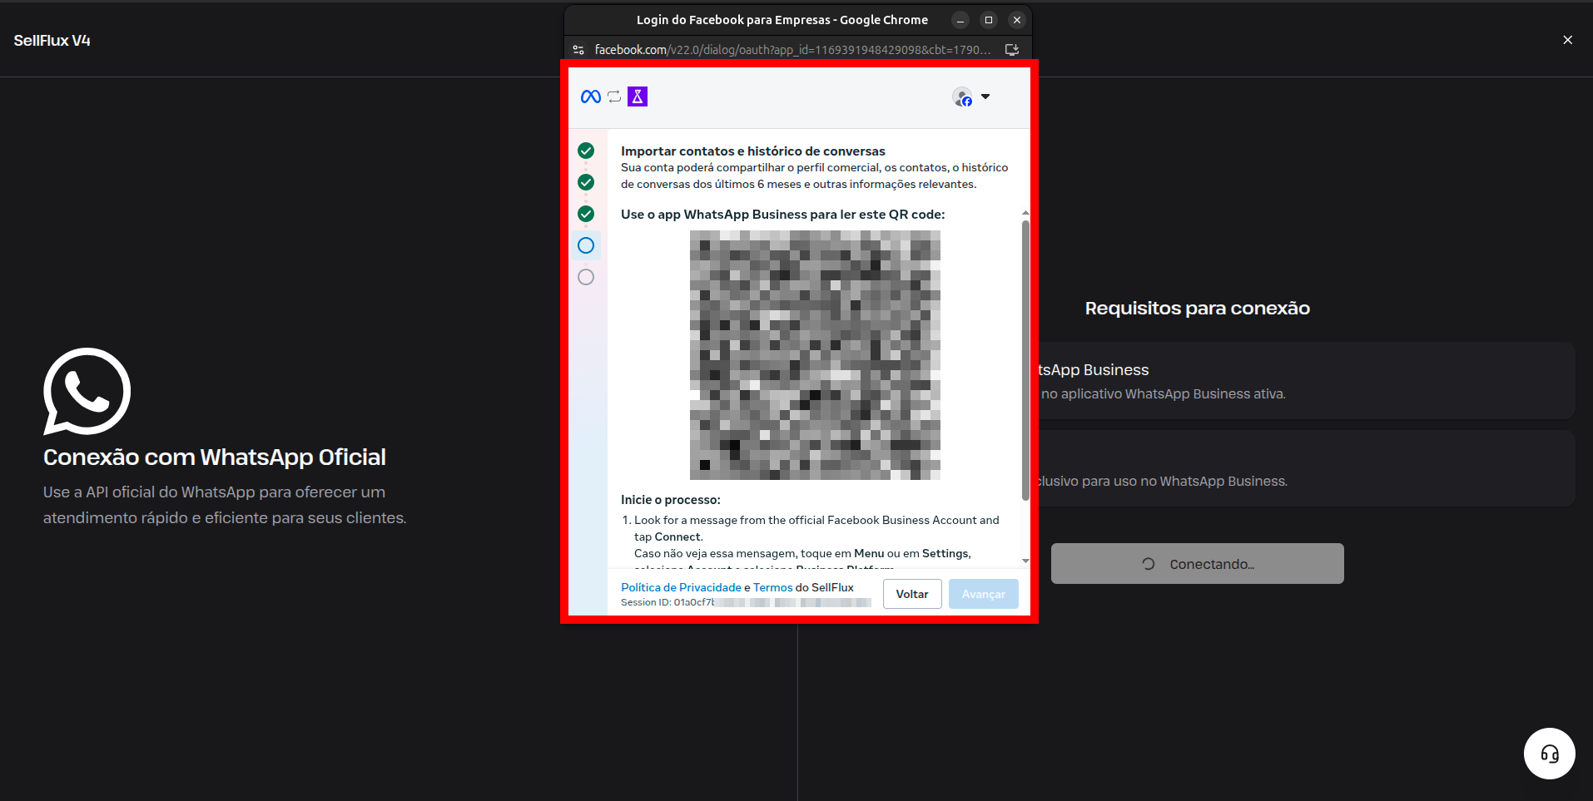Click the 'SellFlux V4' title
This screenshot has width=1593, height=801.
(x=52, y=41)
